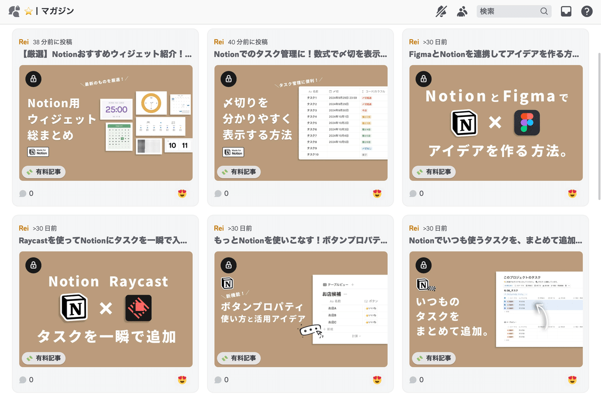The width and height of the screenshot is (601, 400).
Task: Click the star emoji in the channel name
Action: (29, 11)
